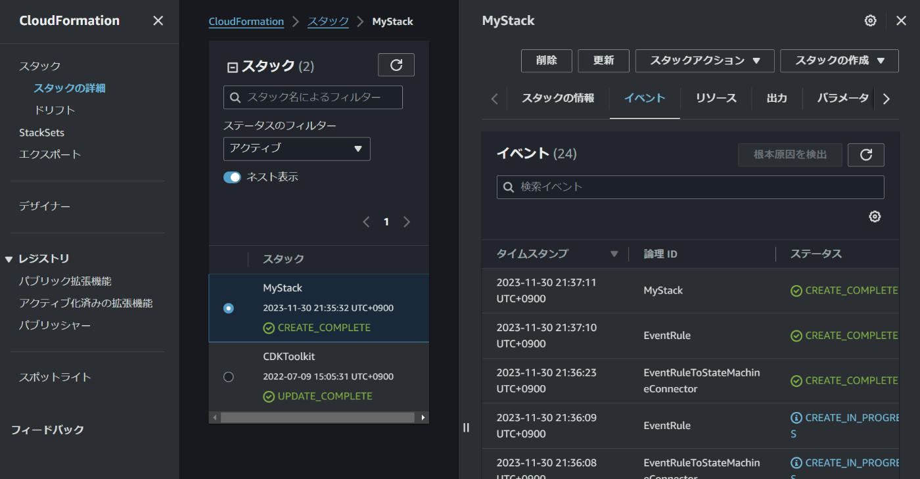Open フィードバック sidebar link
Image resolution: width=920 pixels, height=479 pixels.
click(x=47, y=430)
